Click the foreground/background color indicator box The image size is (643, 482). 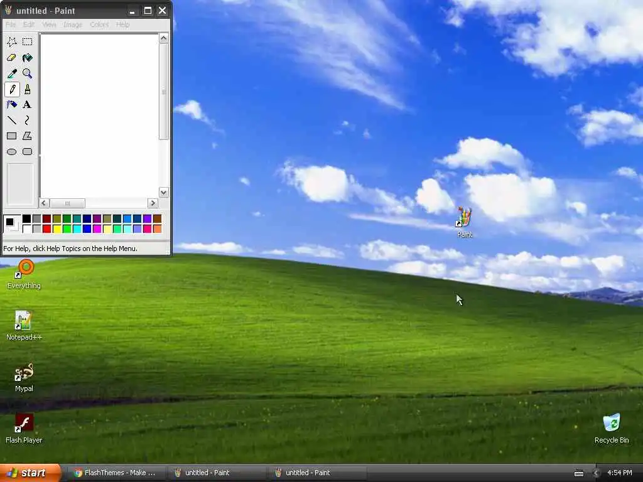11,224
